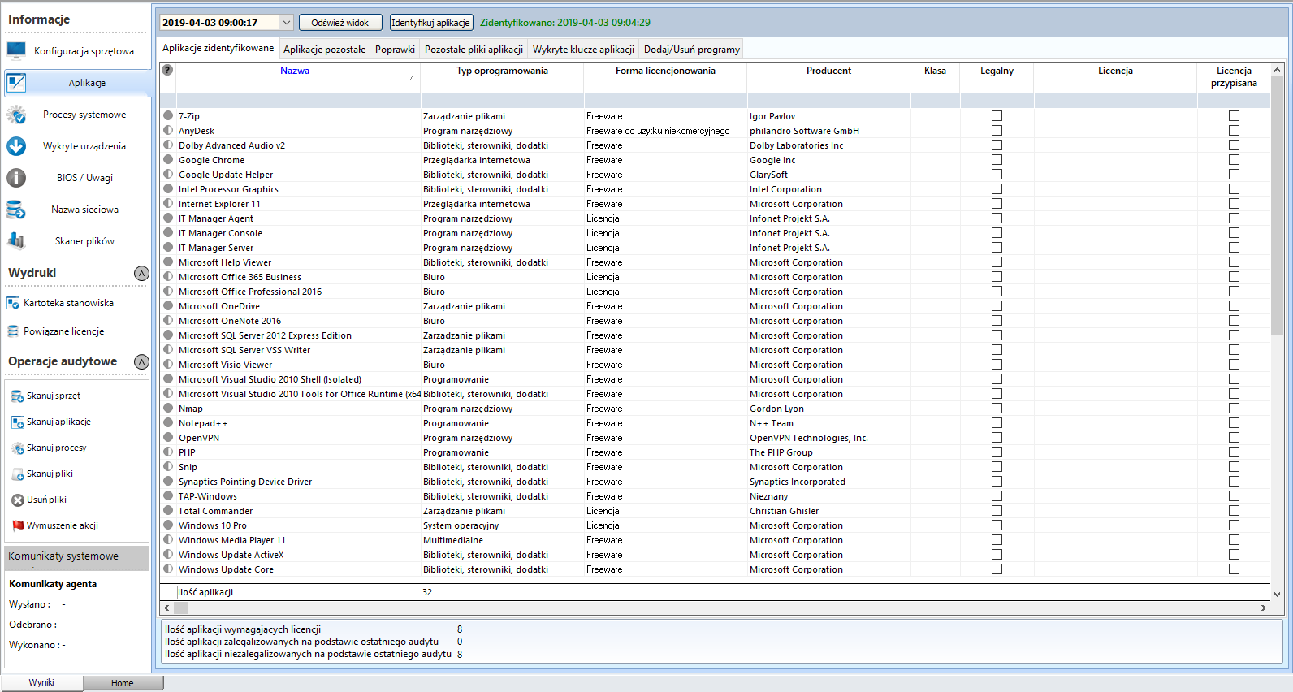This screenshot has height=692, width=1293.
Task: Collapse the Wydruki section
Action: 141,273
